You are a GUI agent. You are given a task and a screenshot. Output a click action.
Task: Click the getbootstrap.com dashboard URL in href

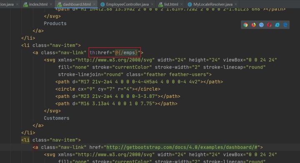click(182, 147)
